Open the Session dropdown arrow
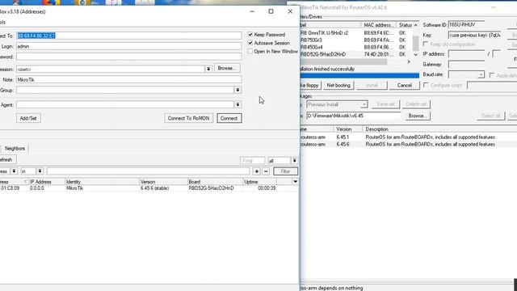517x291 pixels. (x=208, y=69)
